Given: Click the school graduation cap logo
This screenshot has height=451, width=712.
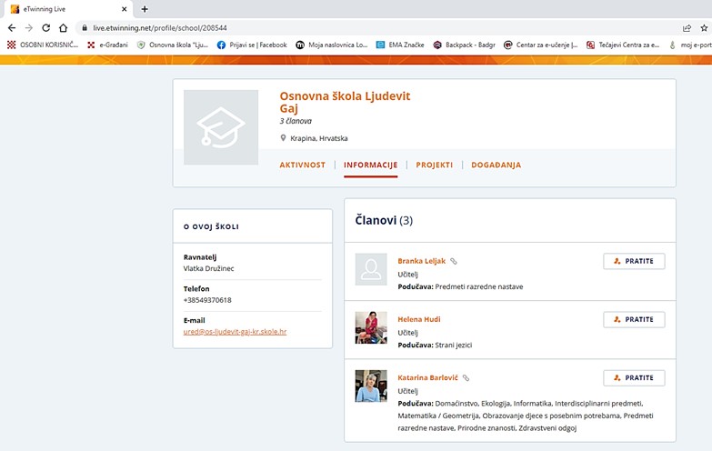Looking at the screenshot, I should point(221,127).
